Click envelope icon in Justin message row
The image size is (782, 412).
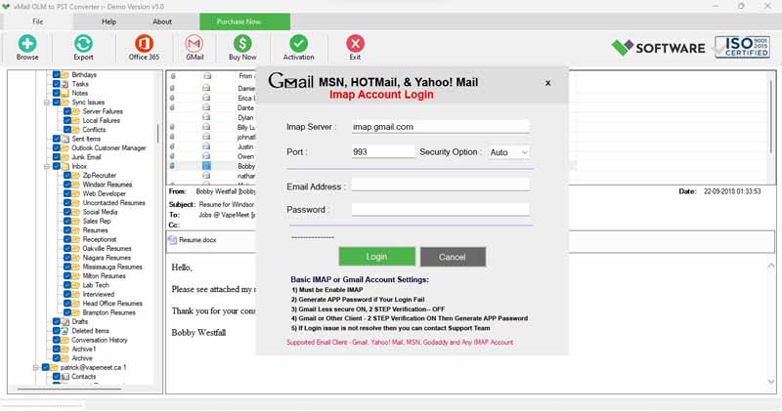click(x=206, y=146)
